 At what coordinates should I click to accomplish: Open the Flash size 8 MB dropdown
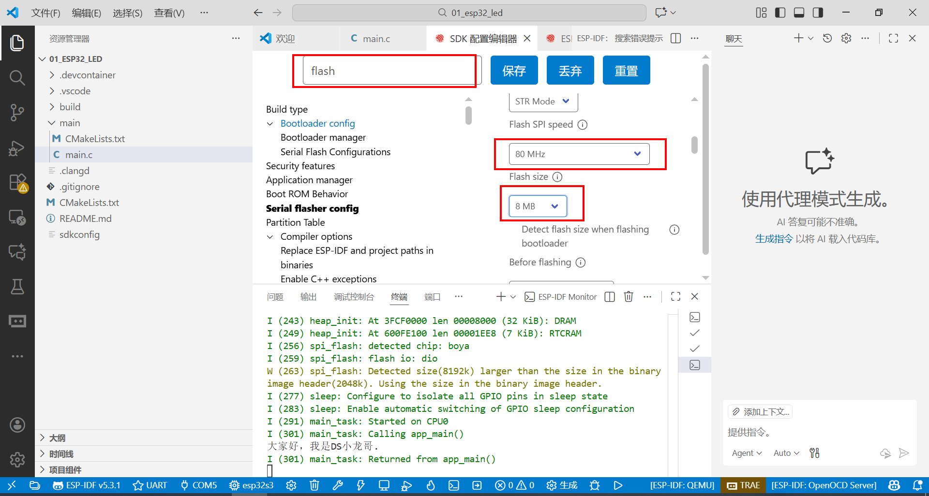tap(538, 206)
